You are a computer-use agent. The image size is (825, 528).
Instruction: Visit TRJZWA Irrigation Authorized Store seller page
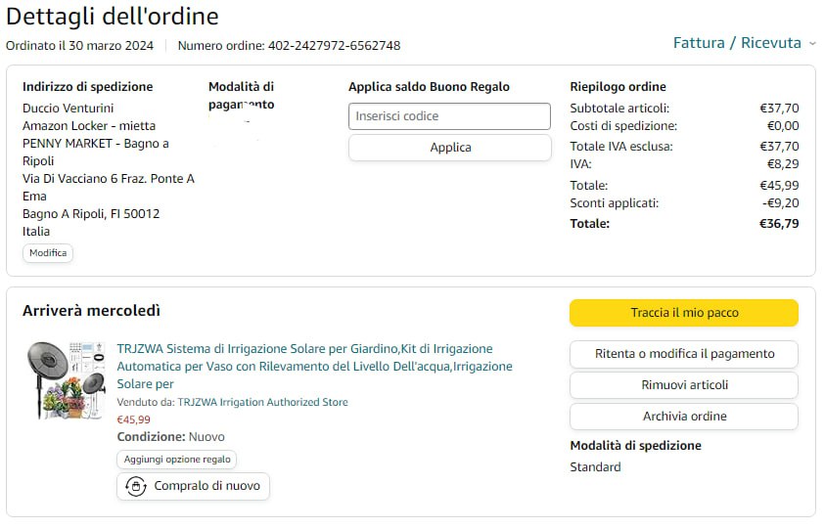(262, 402)
